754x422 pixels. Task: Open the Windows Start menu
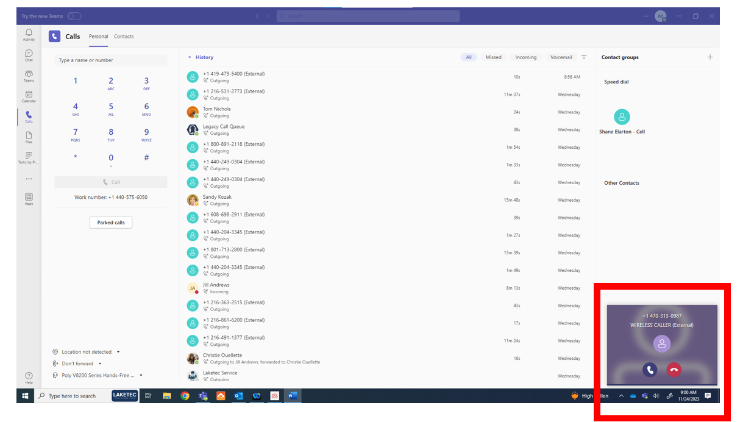pos(25,396)
